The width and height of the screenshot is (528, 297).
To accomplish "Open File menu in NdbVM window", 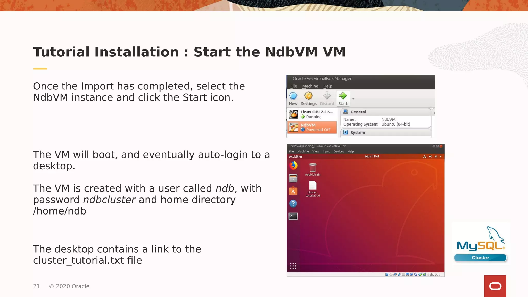I will coord(291,152).
